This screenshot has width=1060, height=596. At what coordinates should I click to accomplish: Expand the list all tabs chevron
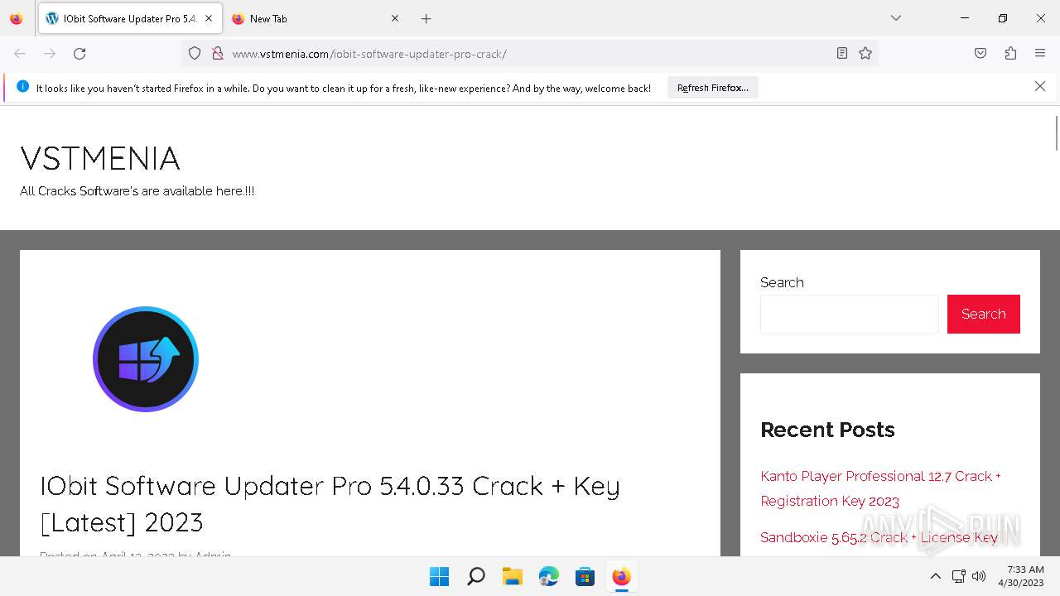(x=896, y=18)
